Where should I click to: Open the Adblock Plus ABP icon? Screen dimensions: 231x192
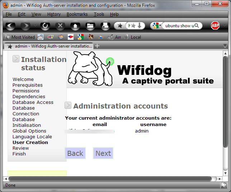215,25
